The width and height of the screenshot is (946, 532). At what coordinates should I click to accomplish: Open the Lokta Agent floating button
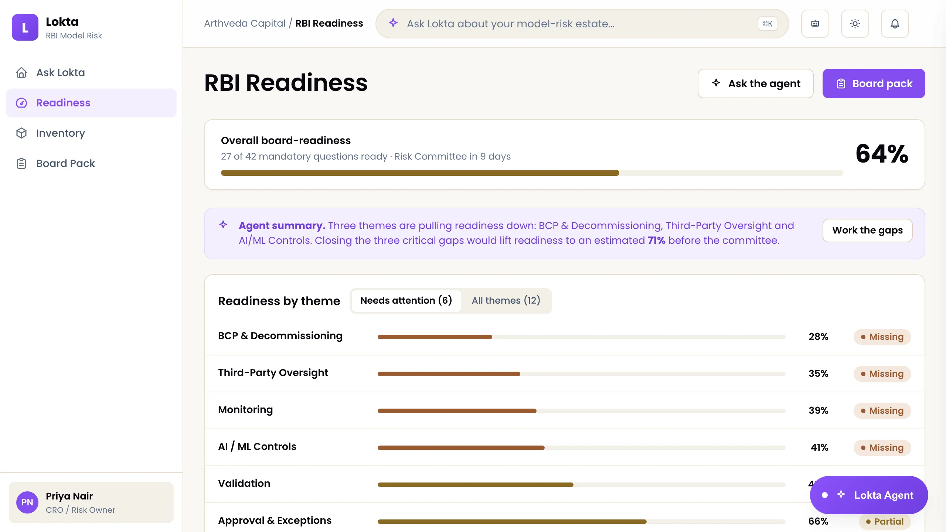(869, 495)
